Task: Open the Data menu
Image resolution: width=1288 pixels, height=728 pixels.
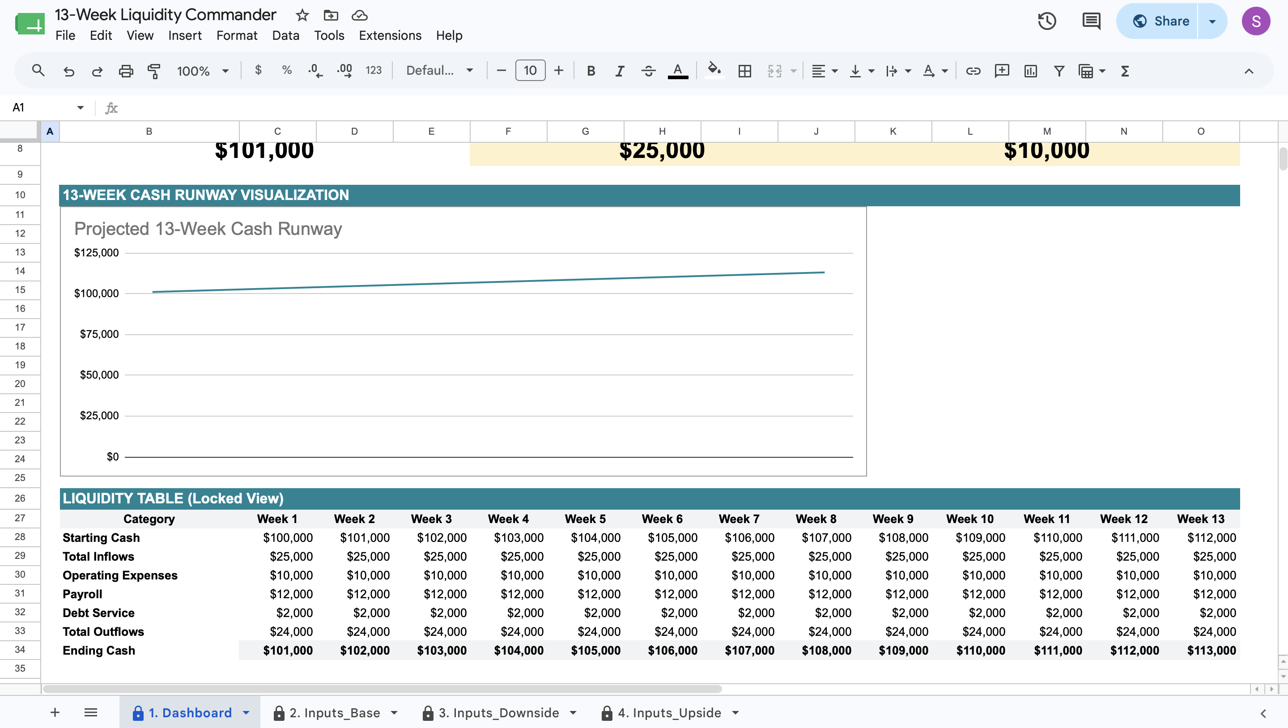Action: 285,35
